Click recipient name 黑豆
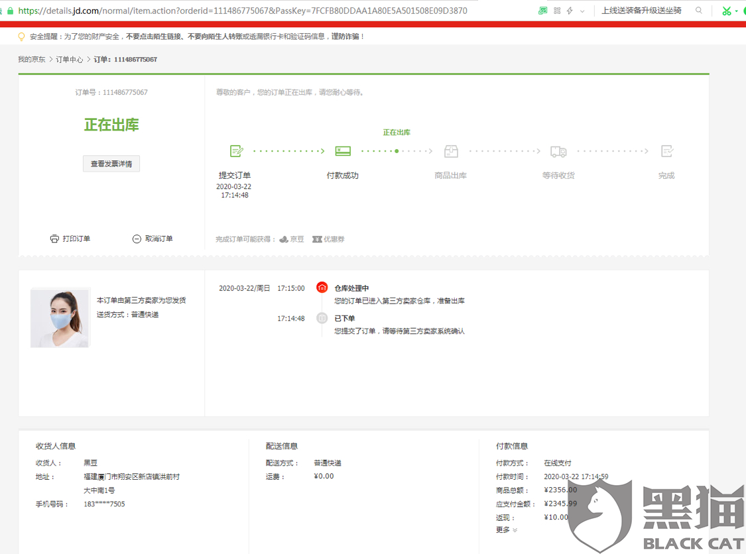This screenshot has height=554, width=746. coord(90,463)
